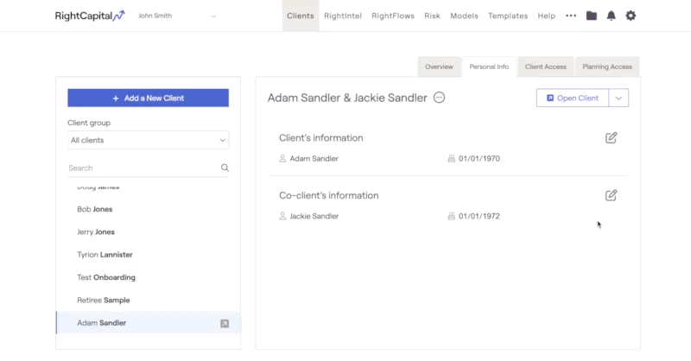Expand the arrow next to Open Client
The width and height of the screenshot is (691, 361).
click(x=618, y=98)
